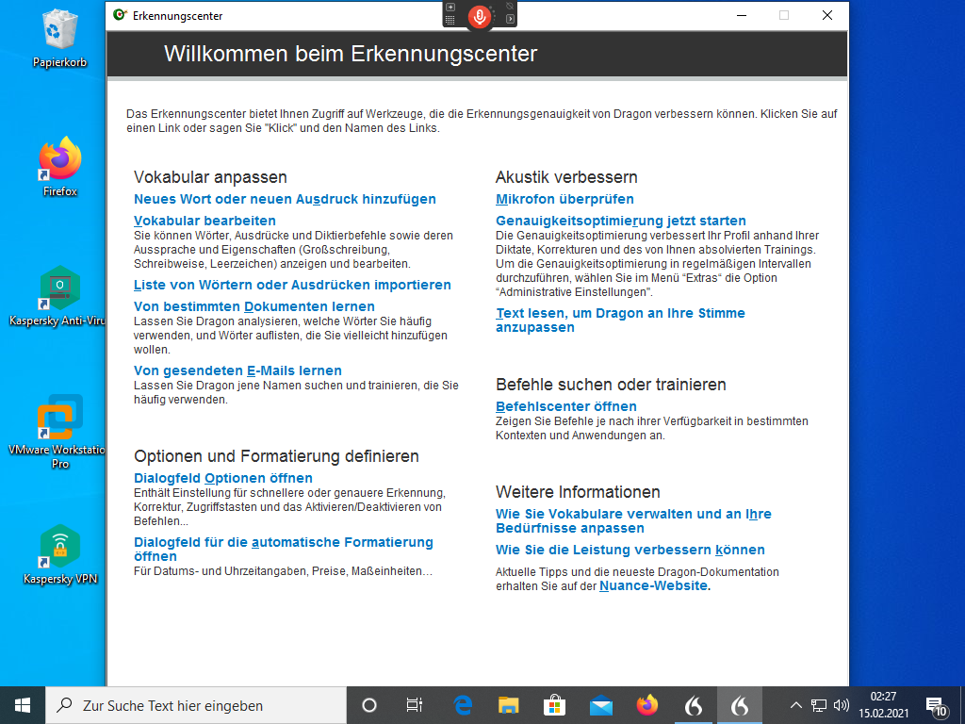Viewport: 965px width, 724px height.
Task: Click the Microsoft Store taskbar icon
Action: coord(554,704)
